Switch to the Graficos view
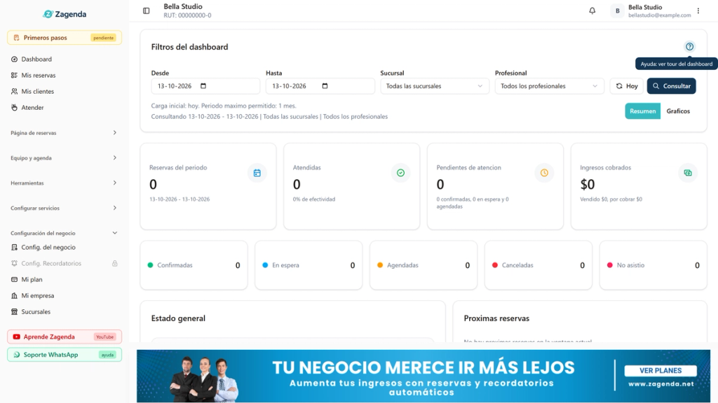Screen dimensions: 718x403 [678, 111]
